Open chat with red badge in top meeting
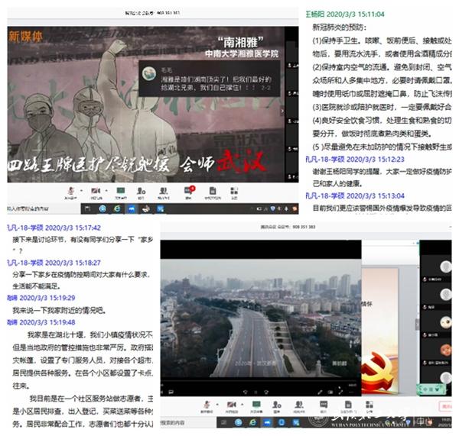 point(189,191)
